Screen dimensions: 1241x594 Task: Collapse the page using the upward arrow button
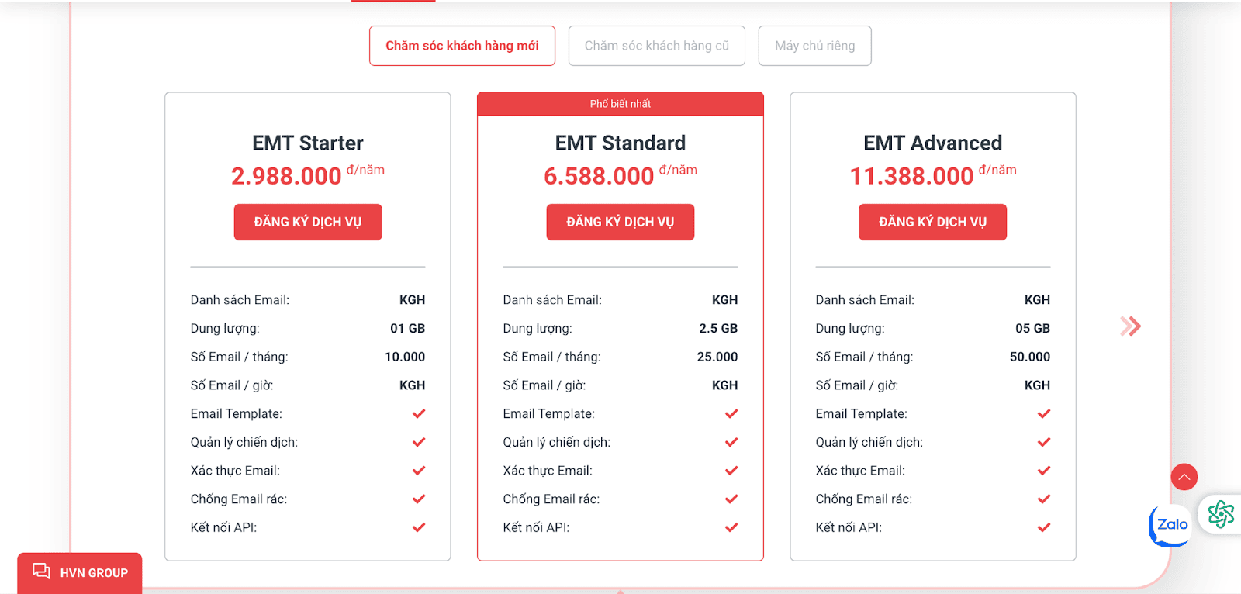click(x=1184, y=477)
